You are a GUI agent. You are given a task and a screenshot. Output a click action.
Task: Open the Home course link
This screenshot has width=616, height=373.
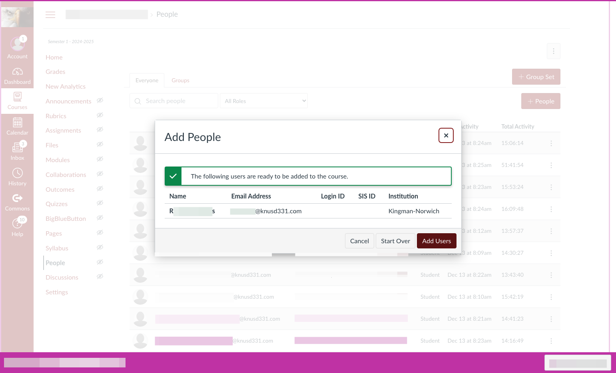point(54,58)
